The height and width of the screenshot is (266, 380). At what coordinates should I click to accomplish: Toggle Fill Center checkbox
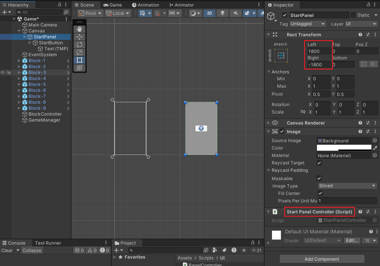point(320,193)
